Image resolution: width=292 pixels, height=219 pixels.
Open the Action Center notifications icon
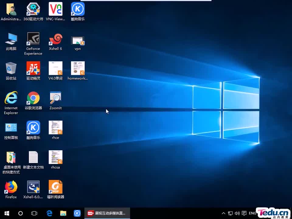point(244,213)
